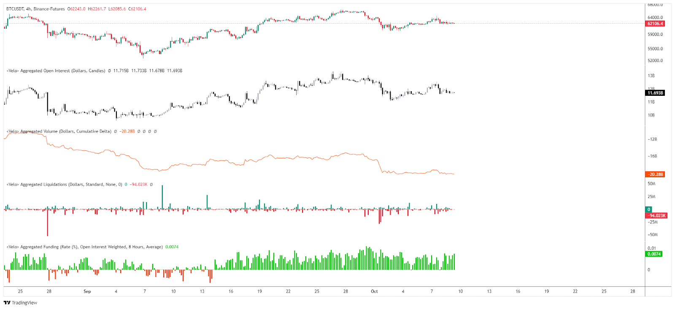The image size is (675, 309).
Task: Click the 0.01 funding axis label
Action: [652, 249]
